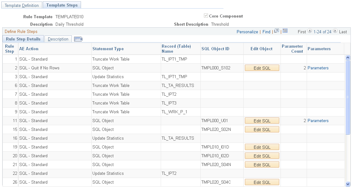This screenshot has height=188, width=353.
Task: Select the Rule Step Details tab
Action: (x=23, y=39)
